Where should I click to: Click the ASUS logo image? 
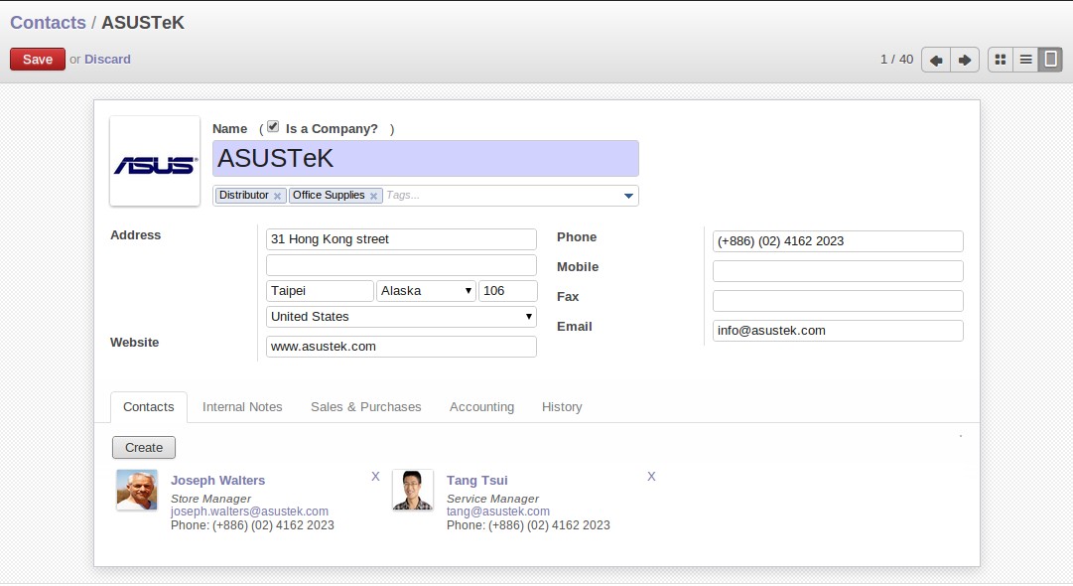point(155,161)
